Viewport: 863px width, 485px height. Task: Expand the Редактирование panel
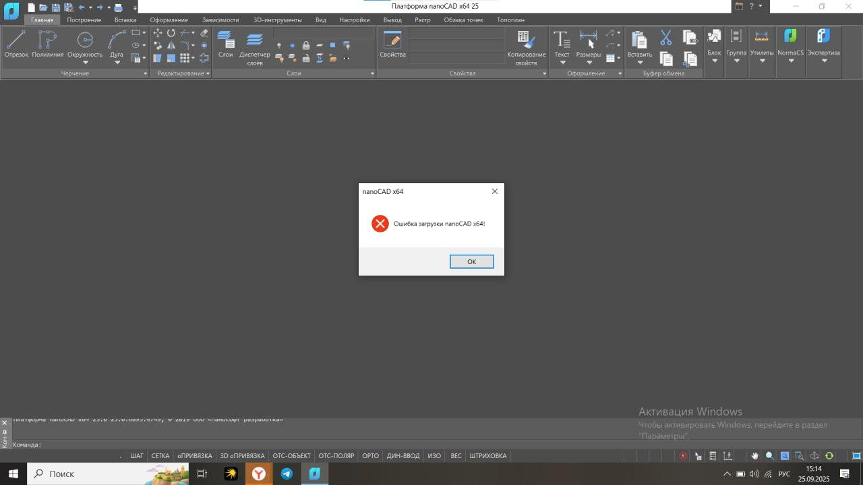[x=208, y=73]
